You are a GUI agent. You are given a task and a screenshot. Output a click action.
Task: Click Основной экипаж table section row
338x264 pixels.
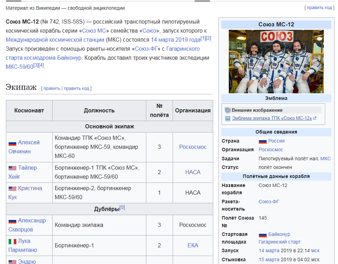pyautogui.click(x=110, y=126)
